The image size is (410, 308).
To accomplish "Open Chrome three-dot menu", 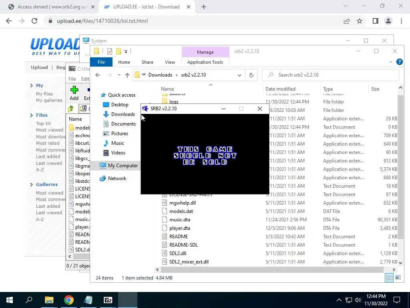I will click(401, 21).
